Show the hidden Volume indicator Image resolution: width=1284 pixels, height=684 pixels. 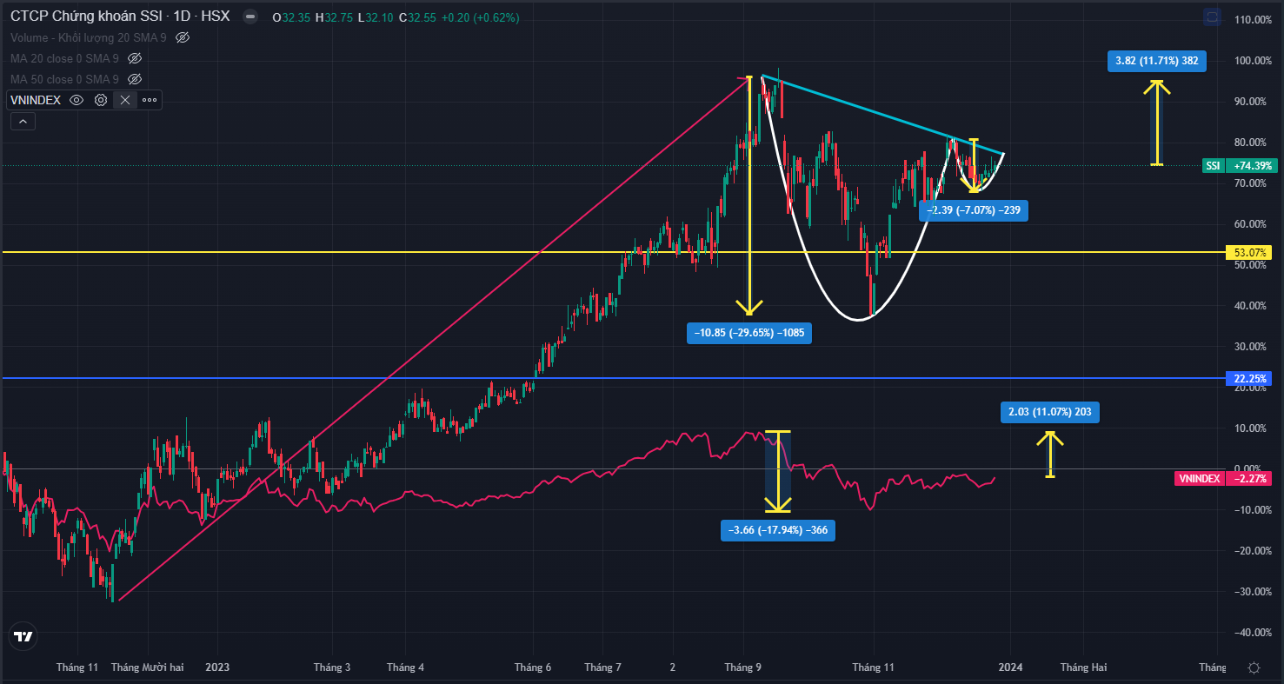click(183, 37)
